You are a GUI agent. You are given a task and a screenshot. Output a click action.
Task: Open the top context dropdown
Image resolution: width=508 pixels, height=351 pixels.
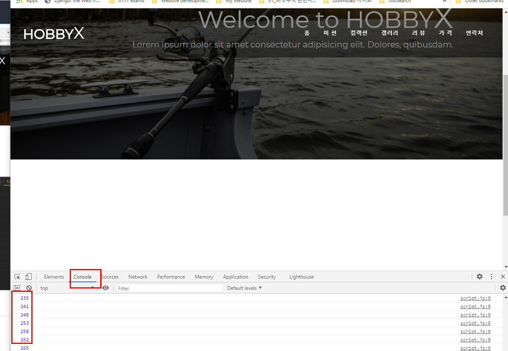67,288
